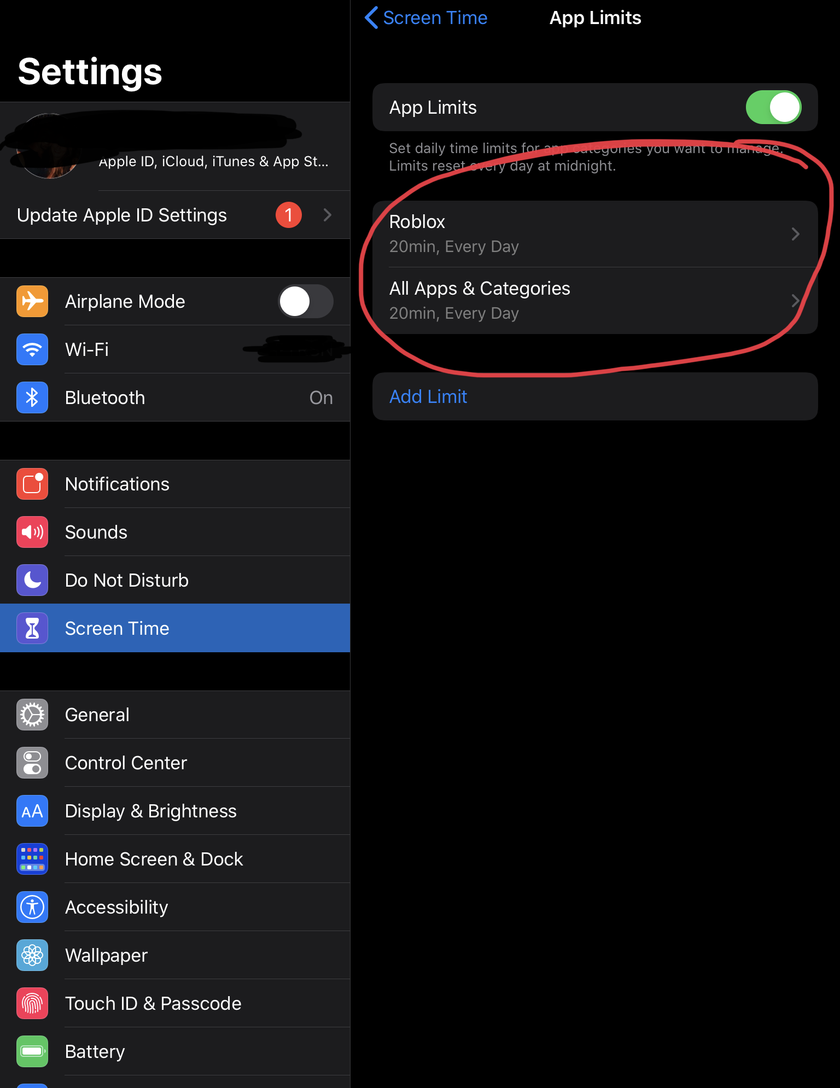
Task: Open General with the gear icon
Action: click(32, 715)
